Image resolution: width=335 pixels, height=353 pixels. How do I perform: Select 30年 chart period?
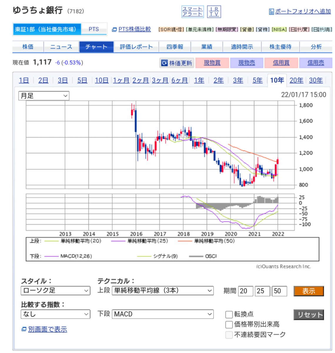[316, 81]
